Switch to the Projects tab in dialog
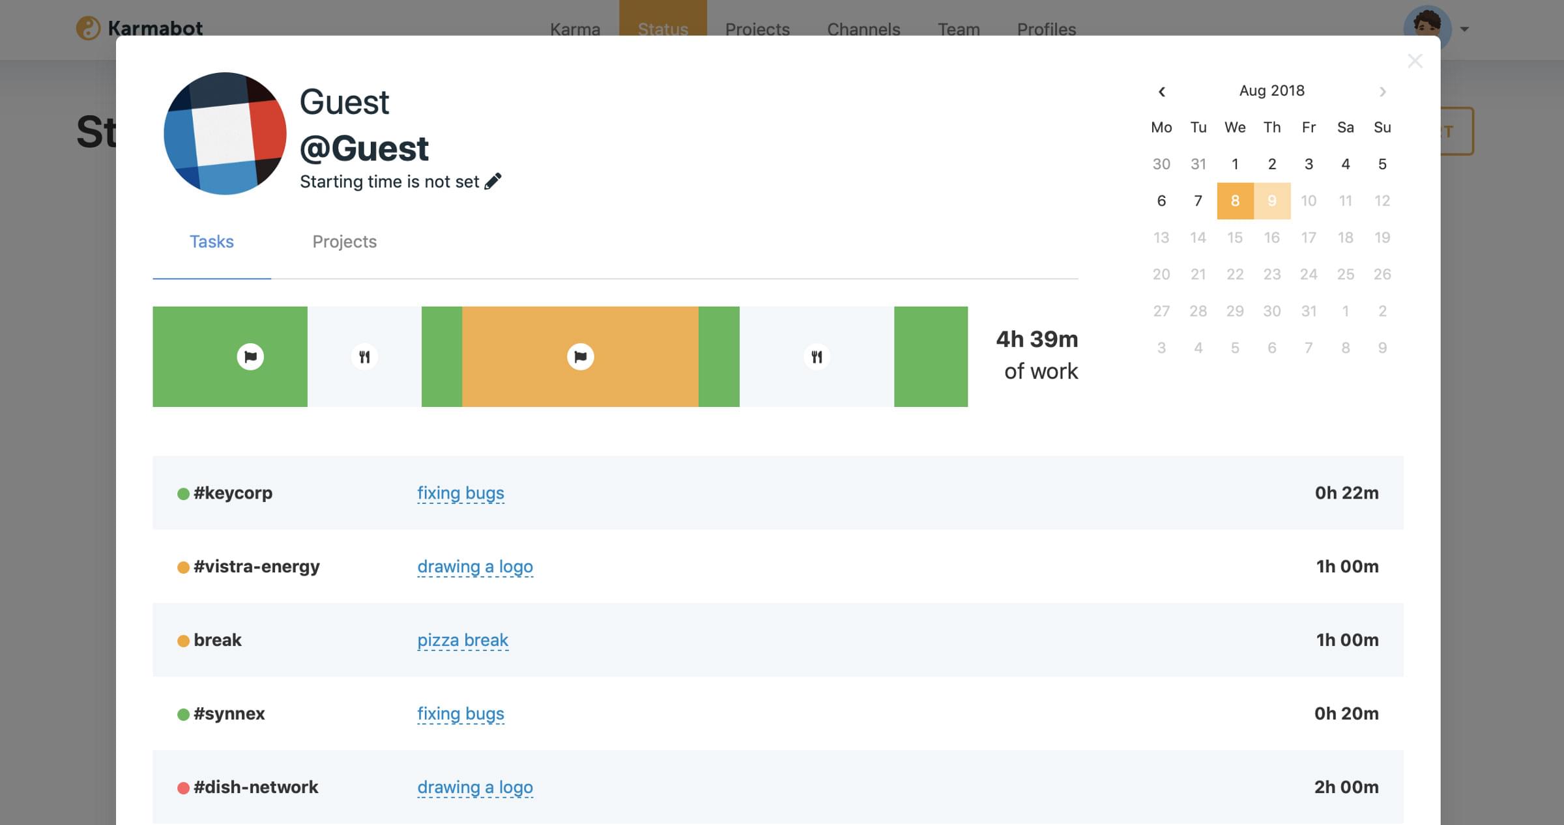Screen dimensions: 1564x825 [344, 242]
